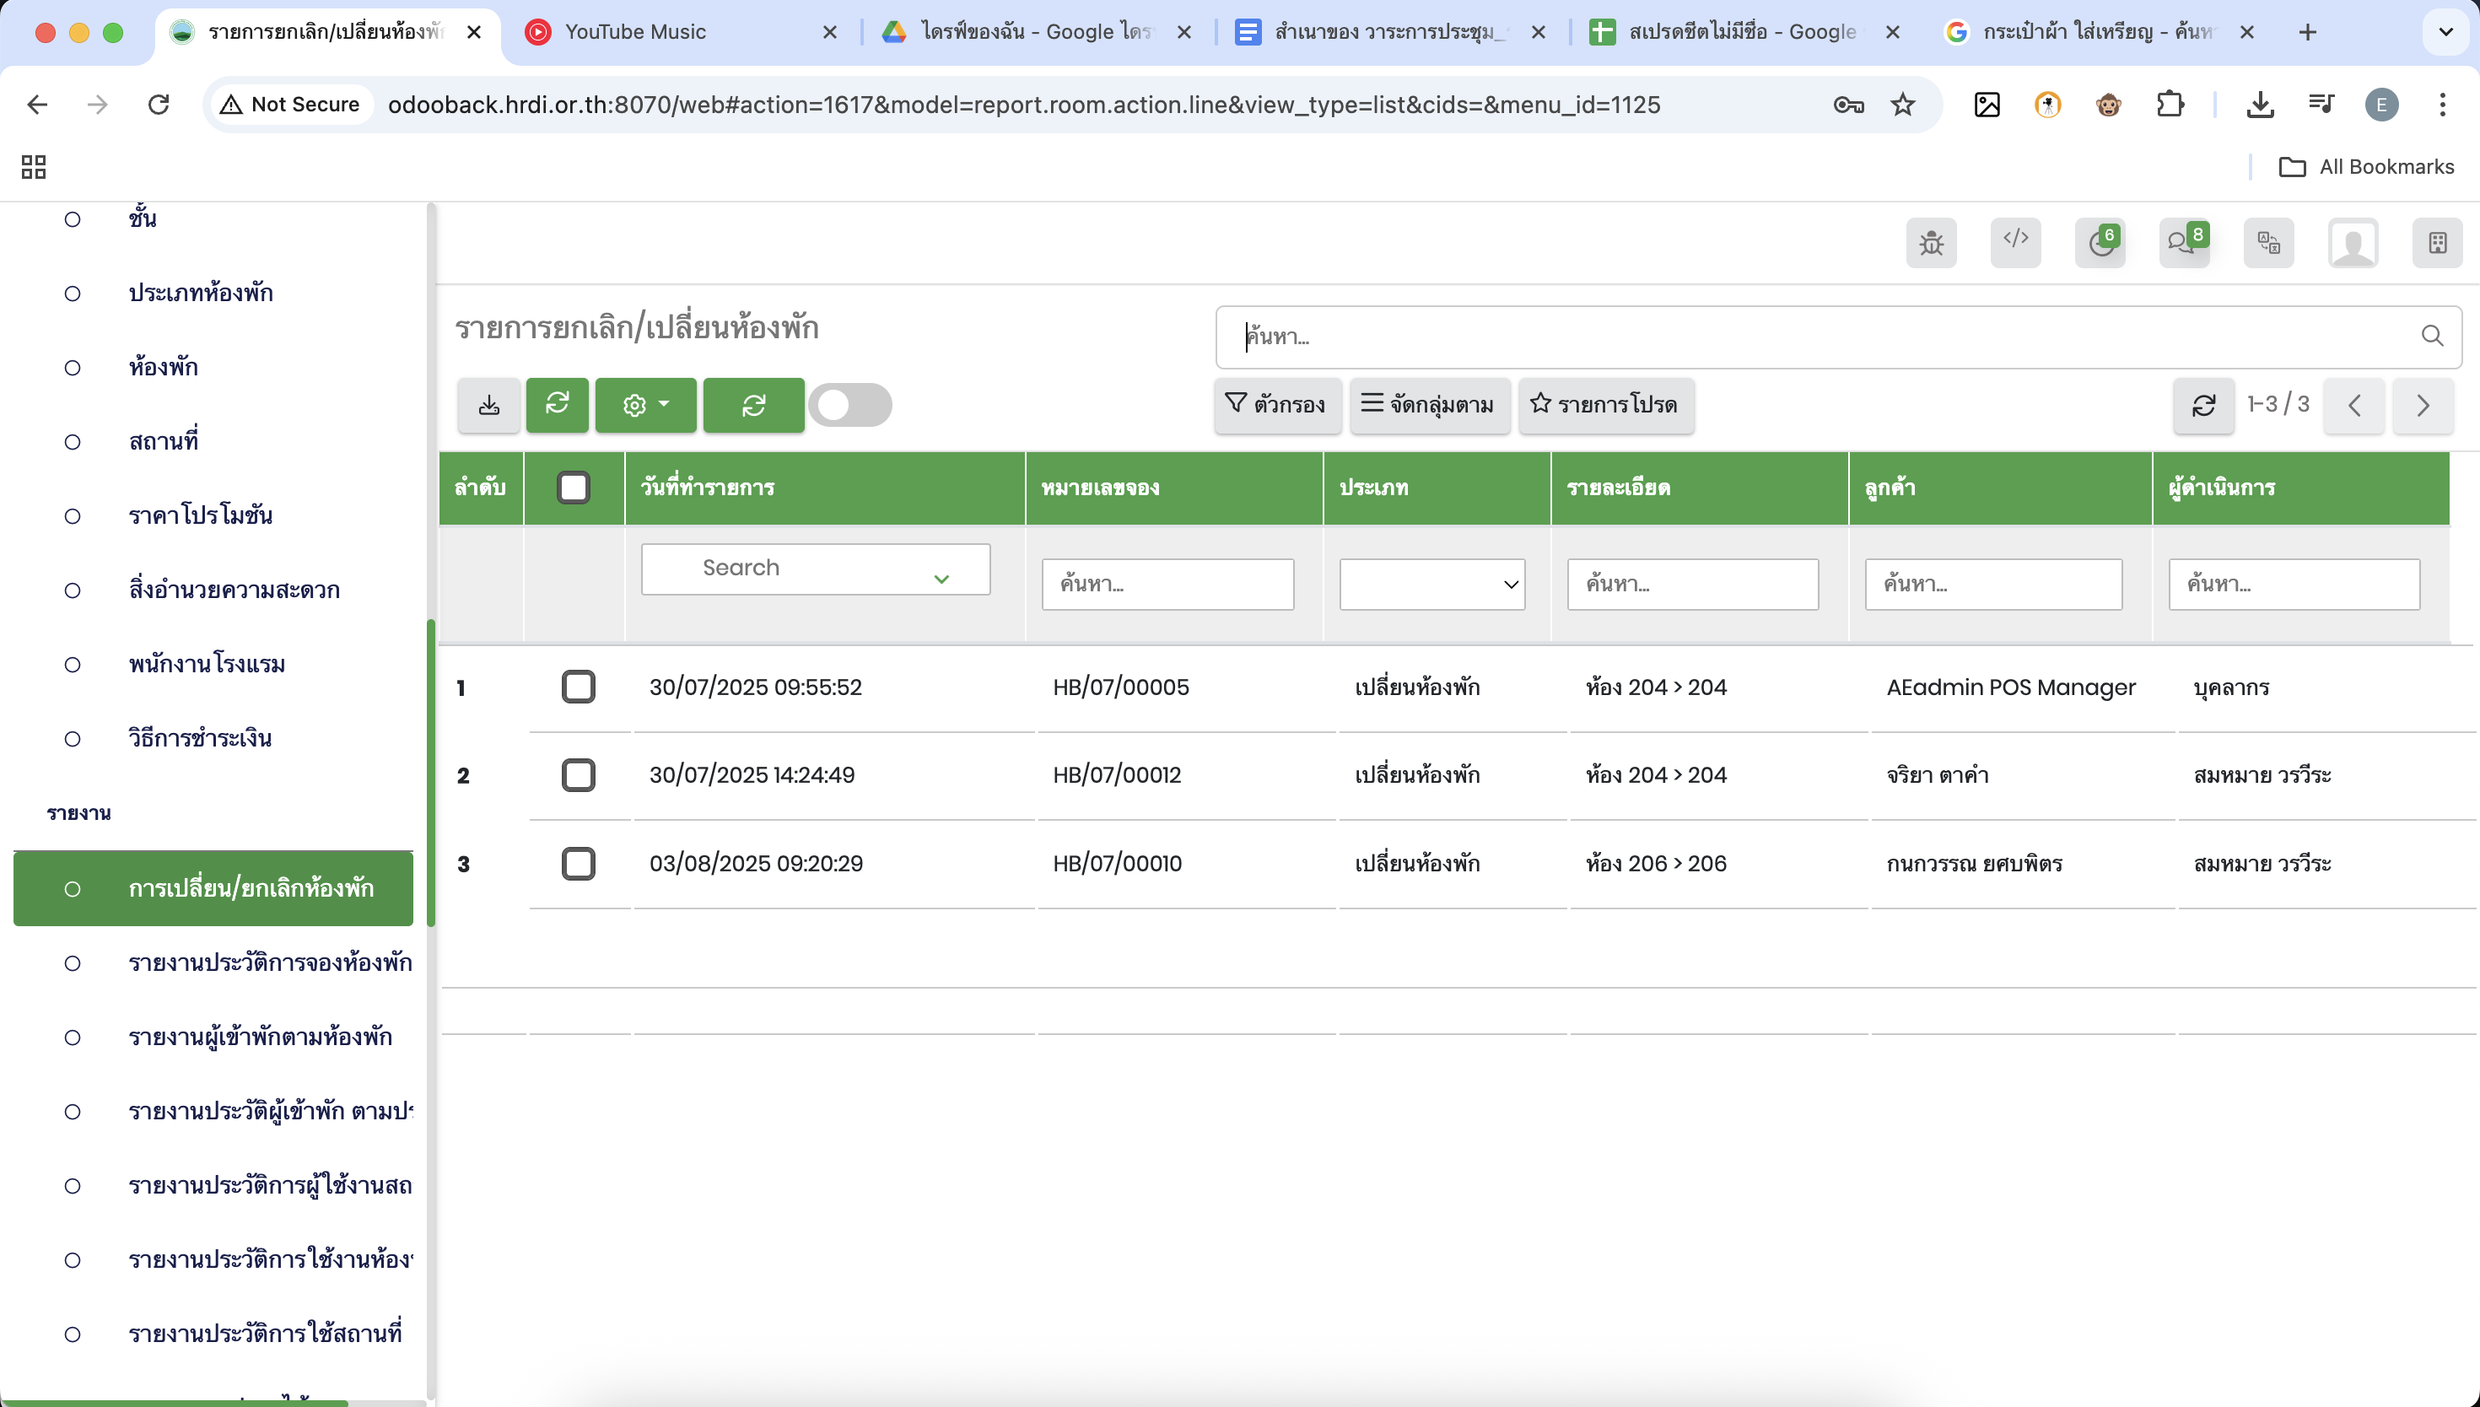Viewport: 2480px width, 1407px height.
Task: Tick checkbox for booking HB/07/00012
Action: click(578, 775)
